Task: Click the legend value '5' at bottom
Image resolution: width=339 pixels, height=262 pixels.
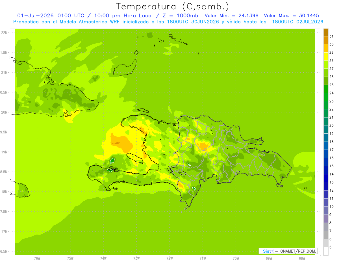Action: [331, 247]
